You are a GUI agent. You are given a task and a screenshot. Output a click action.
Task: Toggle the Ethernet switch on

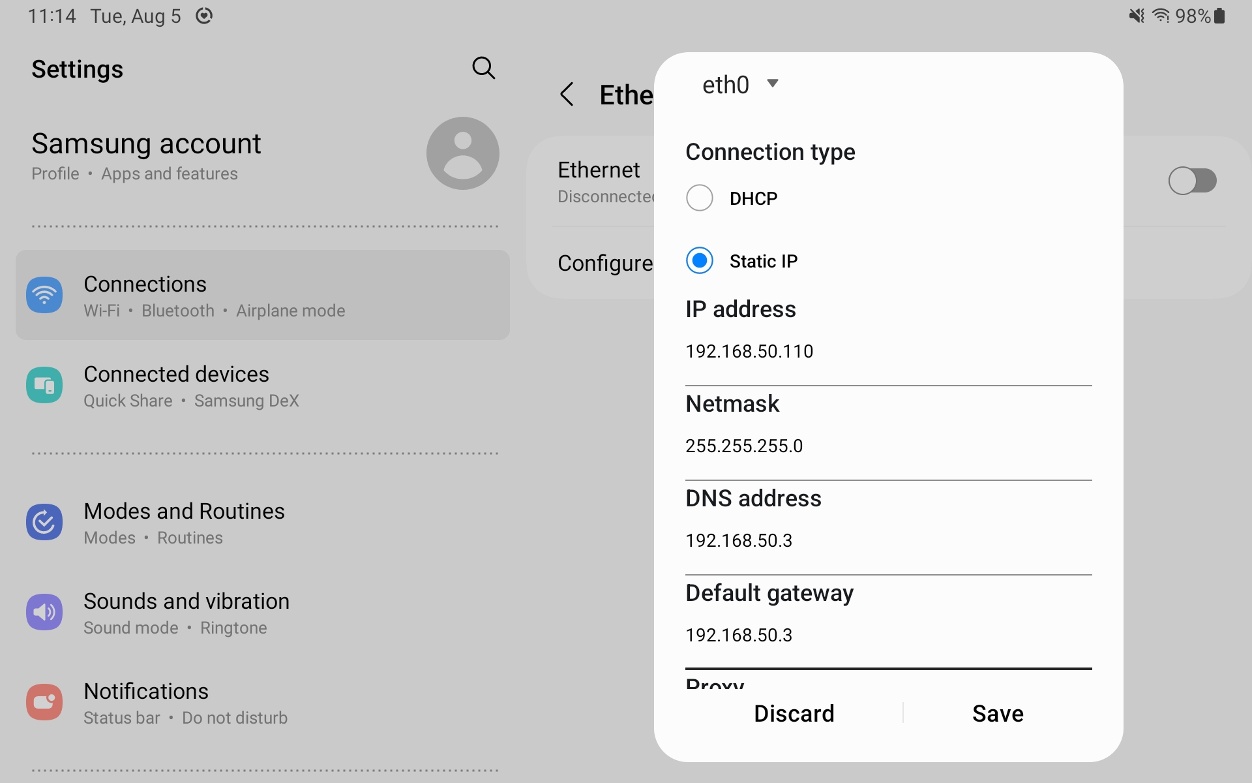1192,181
